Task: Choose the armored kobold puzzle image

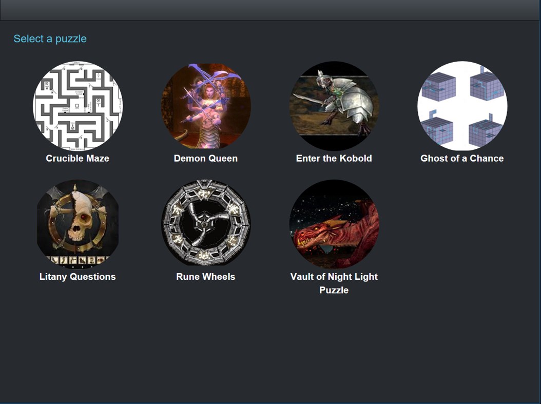Action: coord(334,106)
